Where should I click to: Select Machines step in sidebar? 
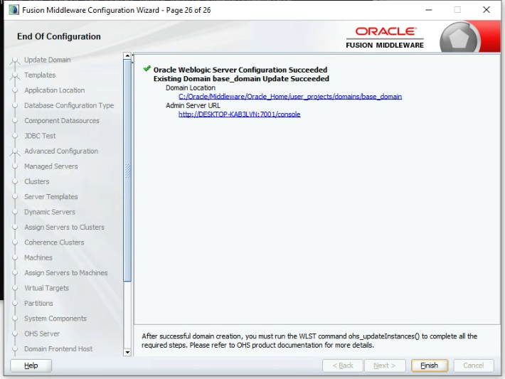pos(38,257)
